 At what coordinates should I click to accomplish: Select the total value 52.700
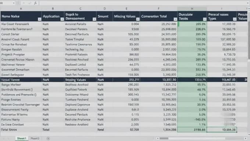tap(126, 130)
